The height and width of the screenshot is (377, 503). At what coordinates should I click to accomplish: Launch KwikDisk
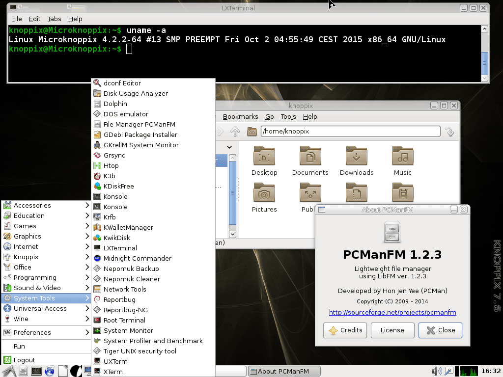[x=153, y=238]
